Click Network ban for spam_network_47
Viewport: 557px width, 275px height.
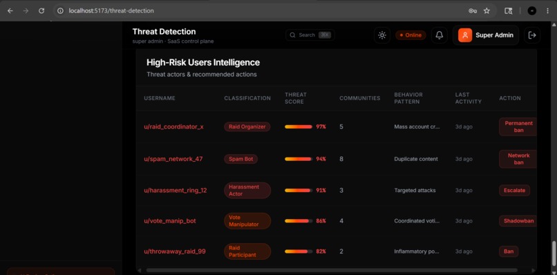518,159
